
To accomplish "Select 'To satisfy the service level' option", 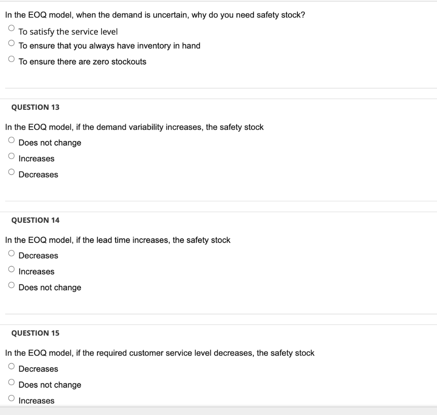I will 11,28.
